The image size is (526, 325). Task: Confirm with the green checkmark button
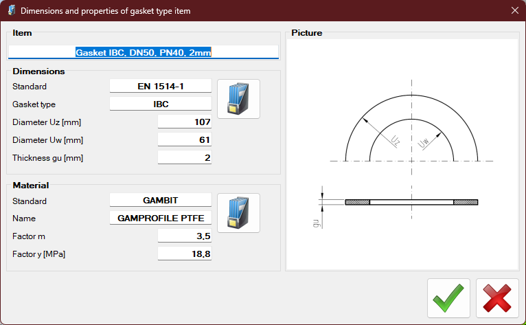click(x=448, y=298)
